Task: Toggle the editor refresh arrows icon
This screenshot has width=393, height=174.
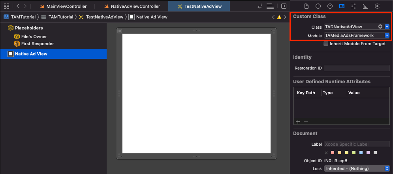Action: (x=260, y=6)
